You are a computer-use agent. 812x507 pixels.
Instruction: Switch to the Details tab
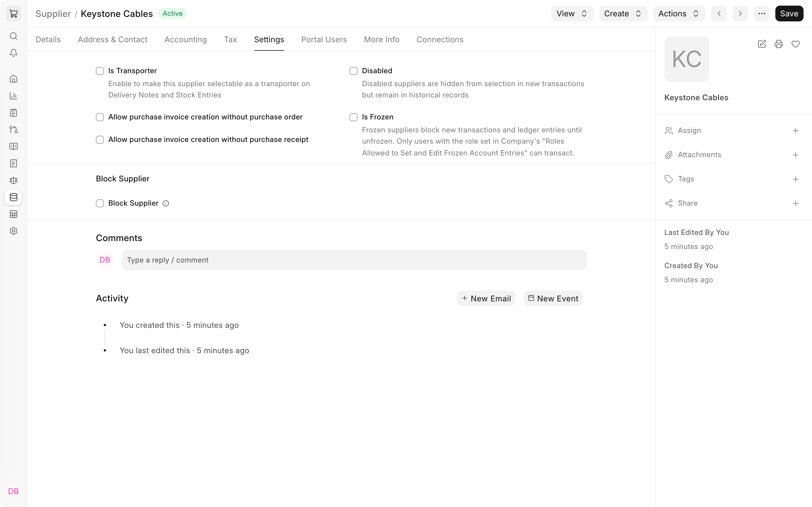[48, 39]
